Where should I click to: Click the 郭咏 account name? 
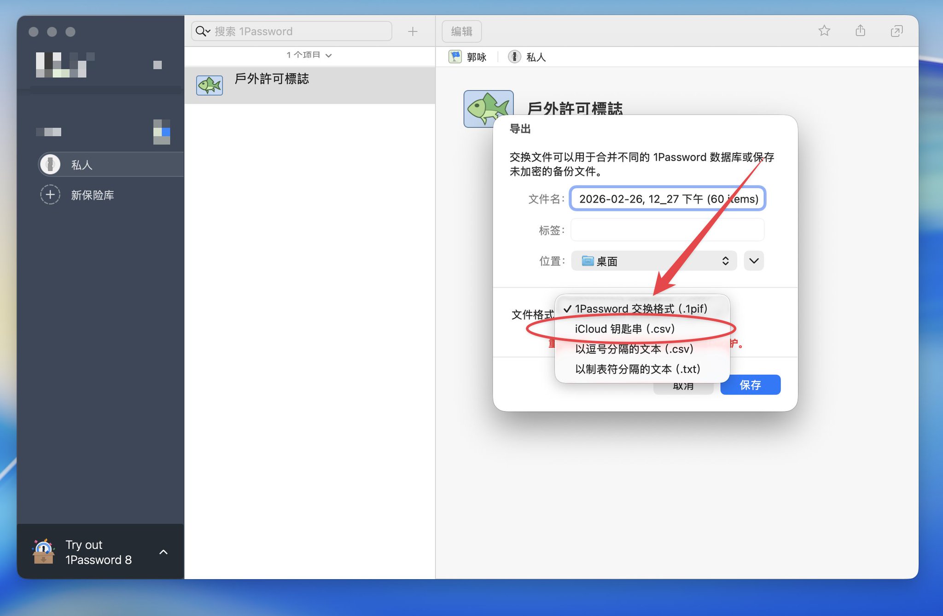(x=477, y=57)
